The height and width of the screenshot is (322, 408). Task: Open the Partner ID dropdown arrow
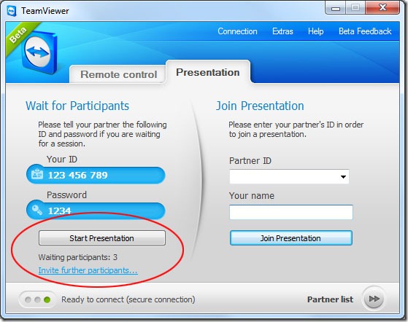point(343,177)
